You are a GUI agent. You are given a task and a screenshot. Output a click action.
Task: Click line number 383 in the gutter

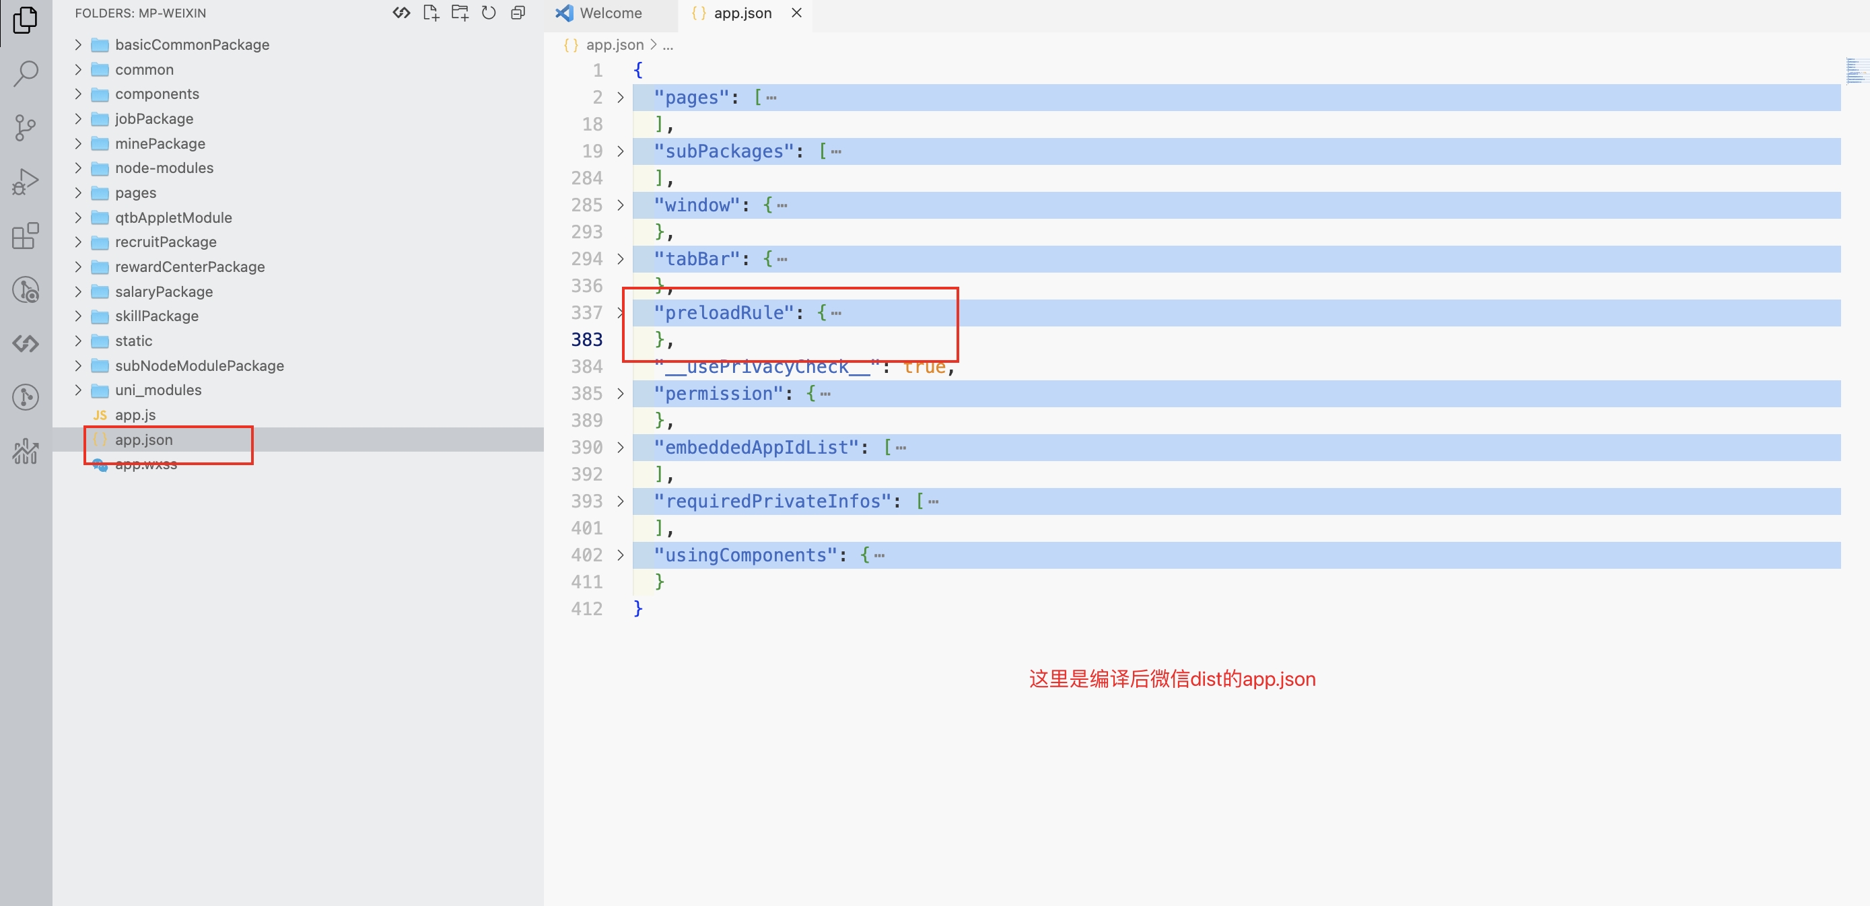coord(586,340)
